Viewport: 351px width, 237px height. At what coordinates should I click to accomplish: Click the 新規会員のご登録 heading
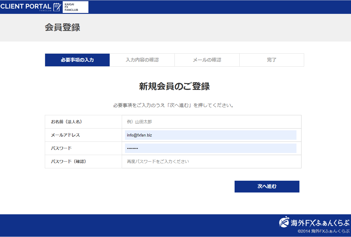(x=174, y=86)
